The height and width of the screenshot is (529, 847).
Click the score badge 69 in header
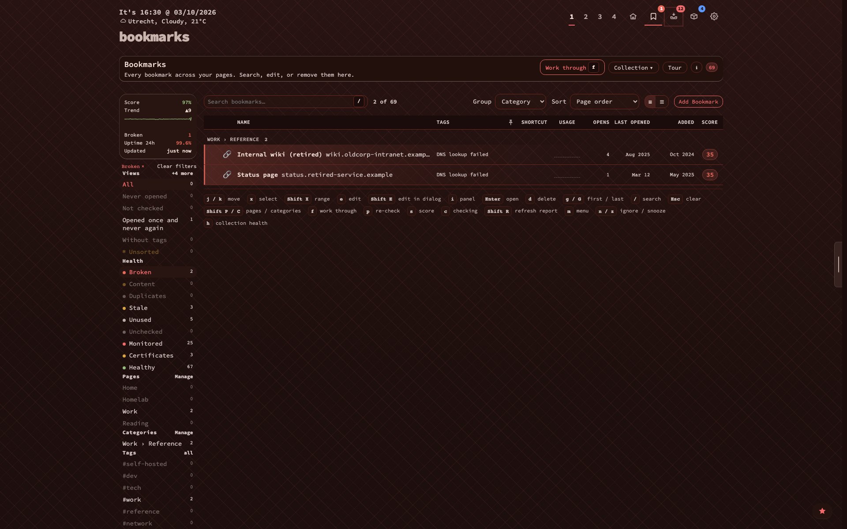[x=712, y=67]
